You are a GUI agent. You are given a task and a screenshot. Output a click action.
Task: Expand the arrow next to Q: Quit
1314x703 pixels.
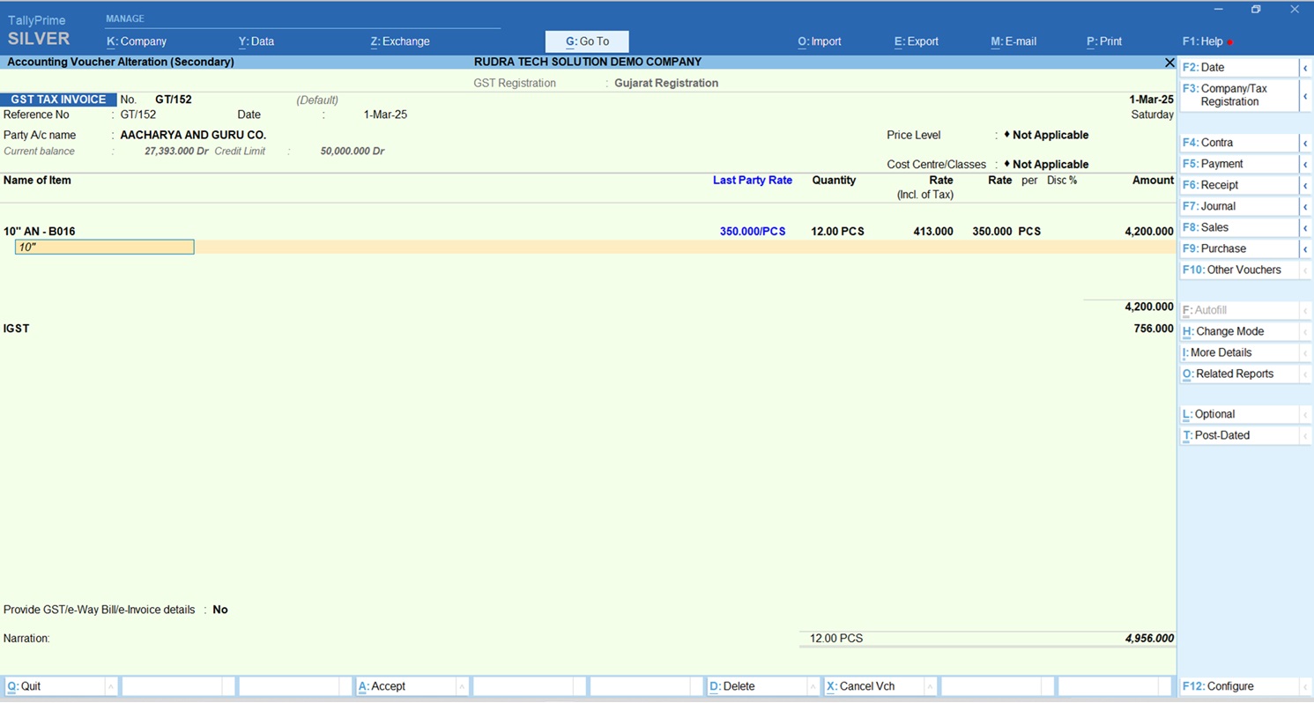[110, 687]
